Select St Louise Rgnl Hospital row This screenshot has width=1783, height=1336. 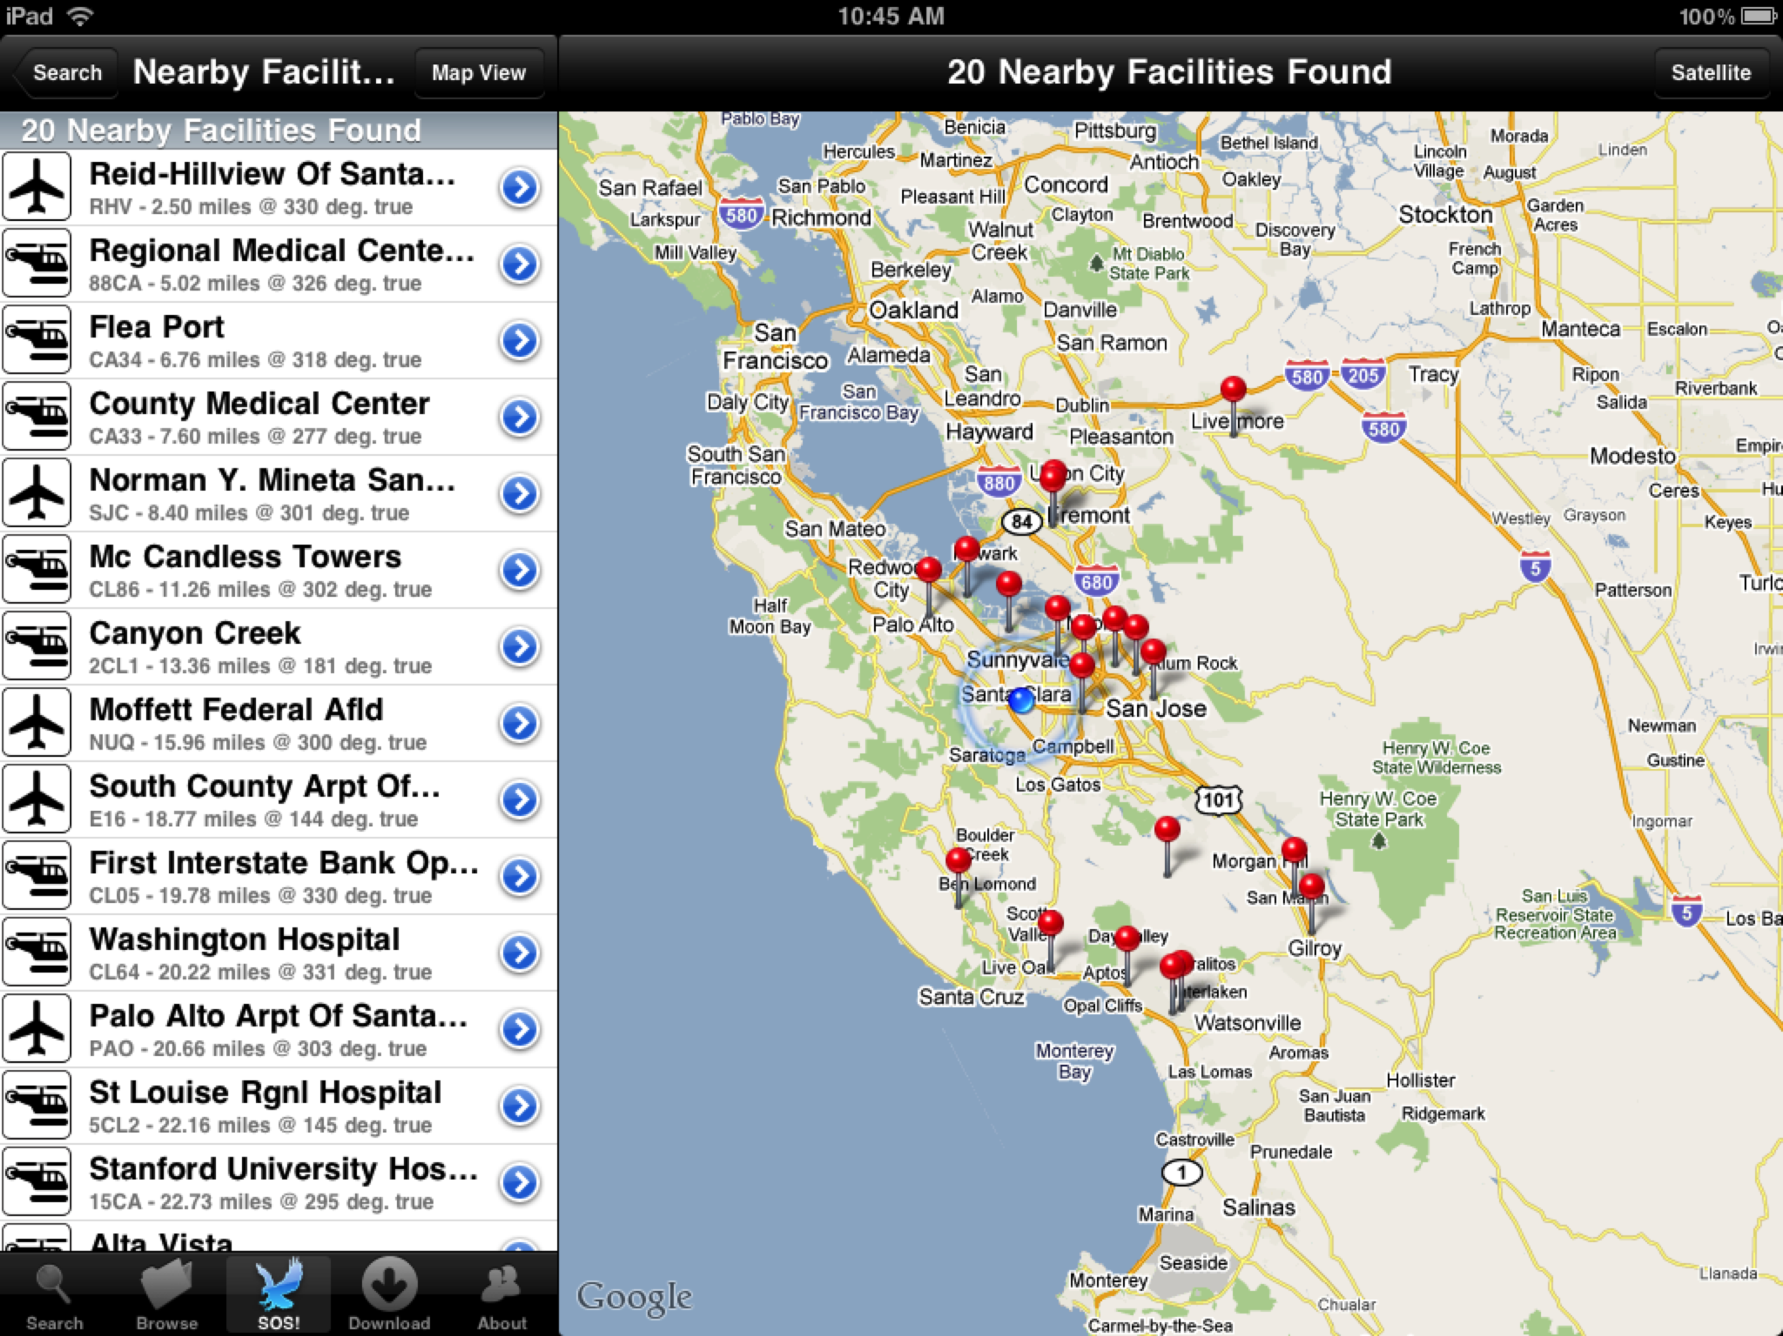click(279, 1106)
